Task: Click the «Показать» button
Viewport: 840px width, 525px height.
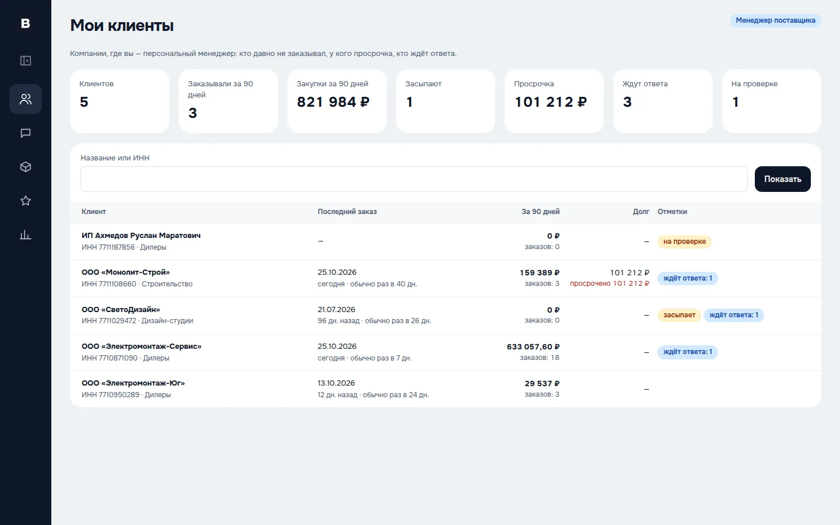Action: tap(783, 179)
